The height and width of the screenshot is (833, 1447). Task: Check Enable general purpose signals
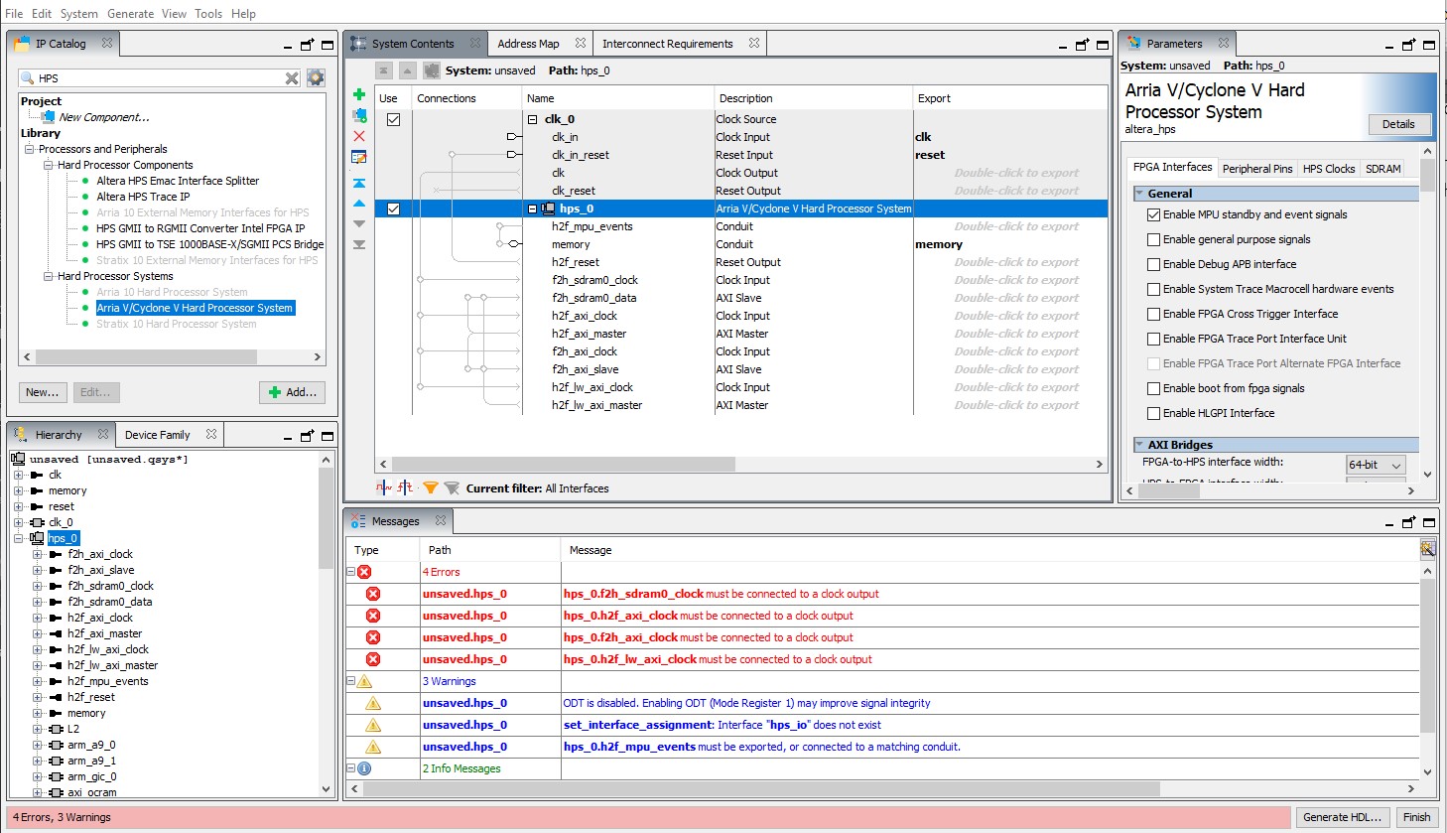[1153, 239]
